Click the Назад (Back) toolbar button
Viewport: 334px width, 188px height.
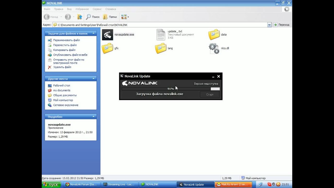[51, 17]
